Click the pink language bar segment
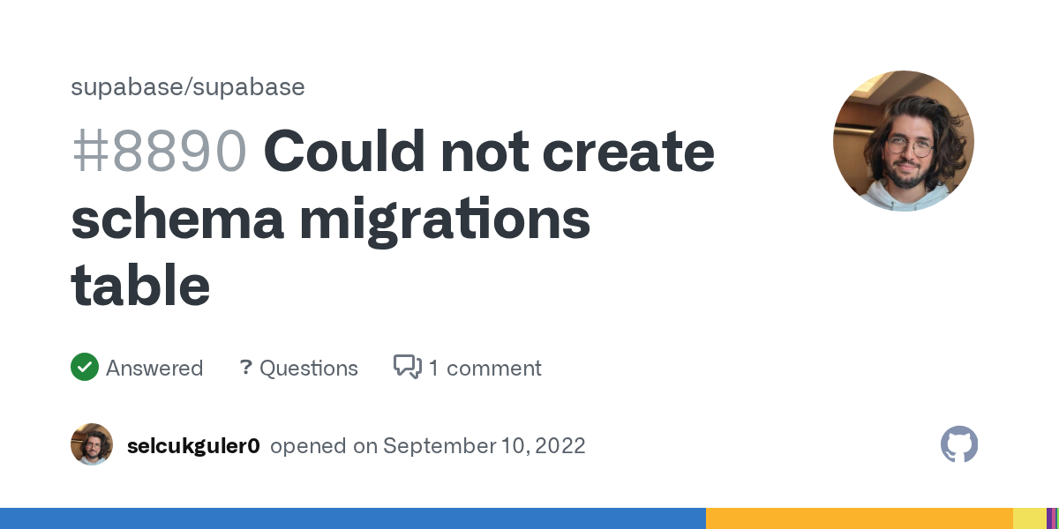The width and height of the screenshot is (1059, 529). (x=1055, y=518)
